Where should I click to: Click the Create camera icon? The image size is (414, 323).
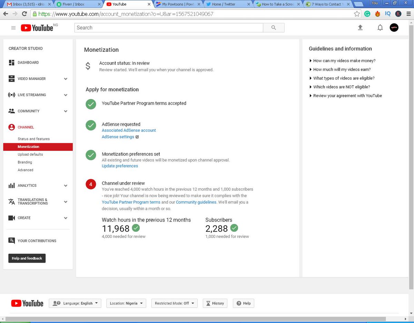(11, 218)
